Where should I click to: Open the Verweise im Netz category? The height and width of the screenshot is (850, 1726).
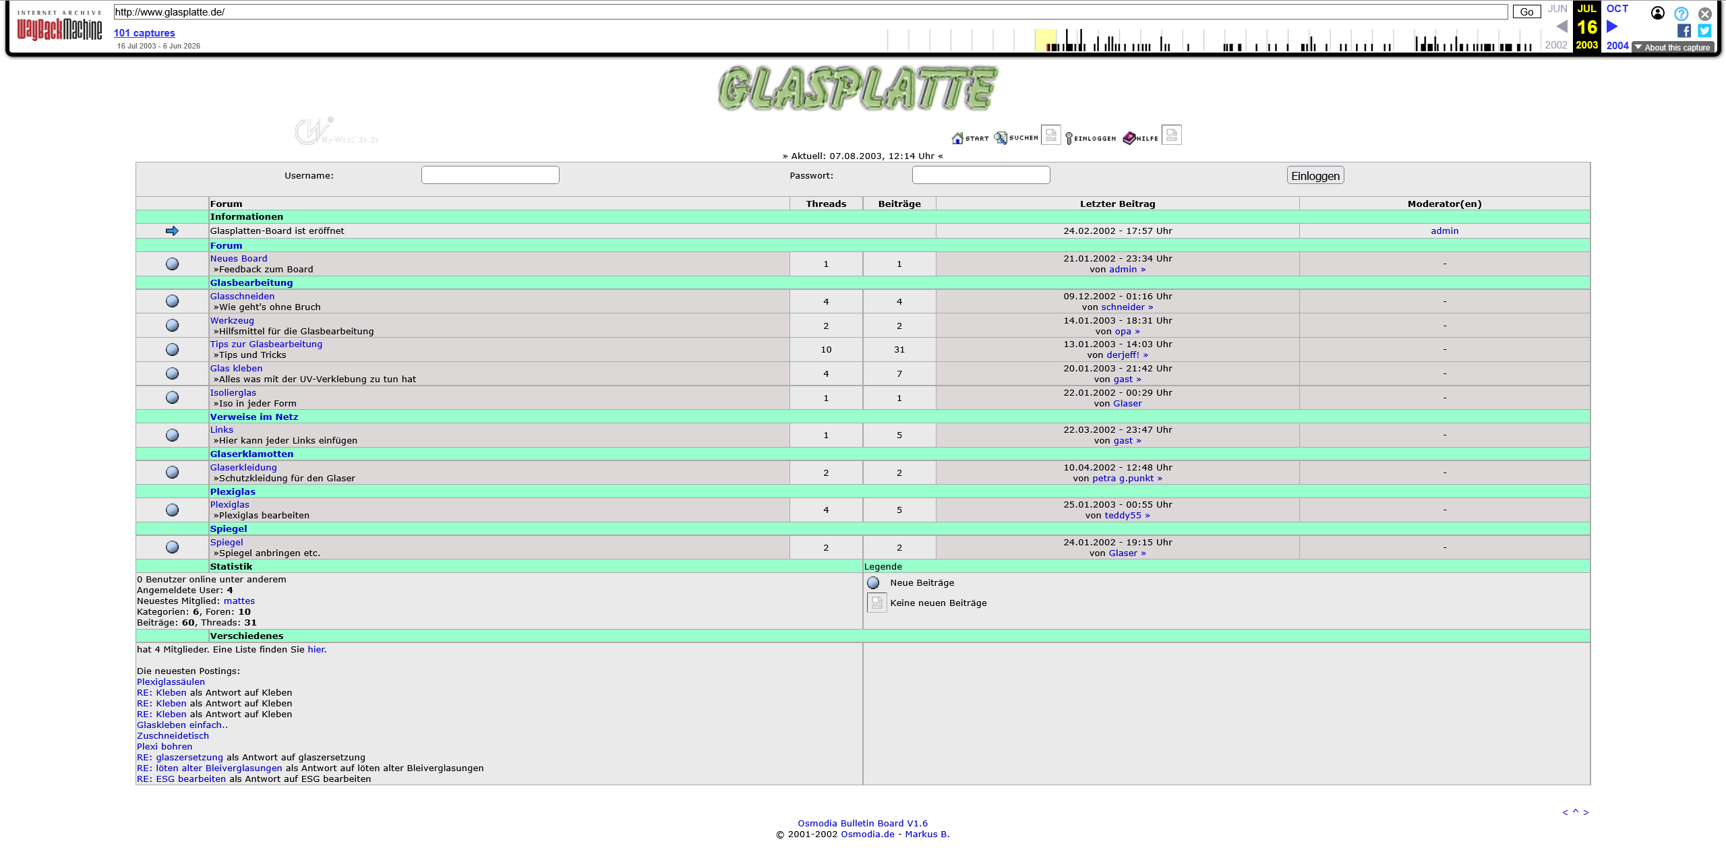[x=254, y=417]
